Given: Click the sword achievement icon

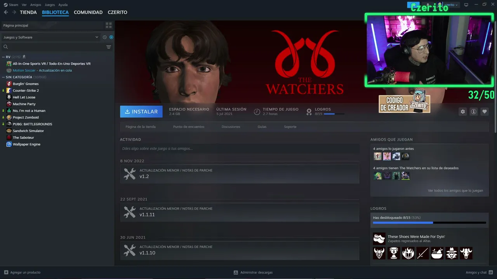Looking at the screenshot, I should (423, 253).
